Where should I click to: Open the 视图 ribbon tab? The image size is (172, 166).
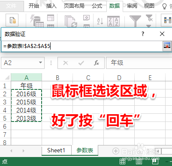tap(149, 6)
